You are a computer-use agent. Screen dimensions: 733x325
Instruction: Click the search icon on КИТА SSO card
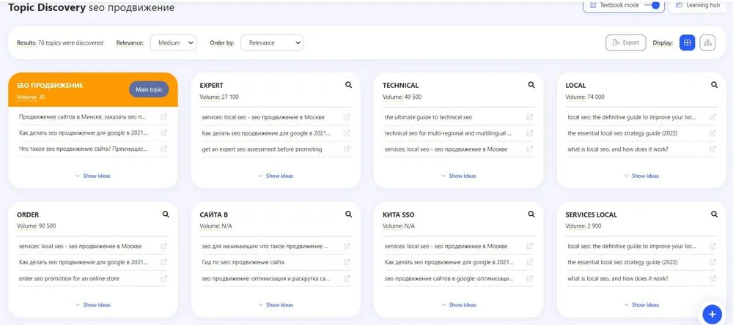tap(531, 214)
